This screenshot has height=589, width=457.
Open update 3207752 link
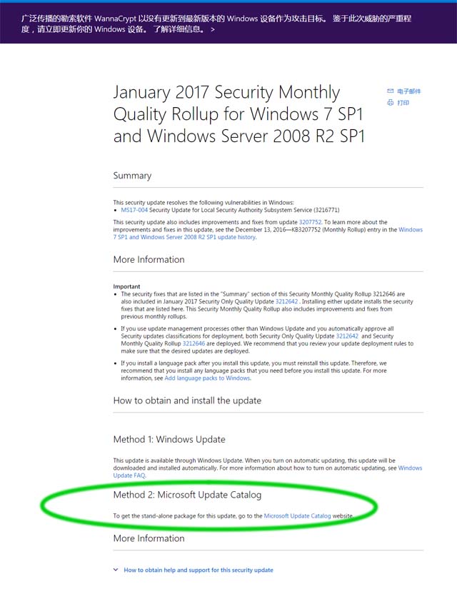310,222
